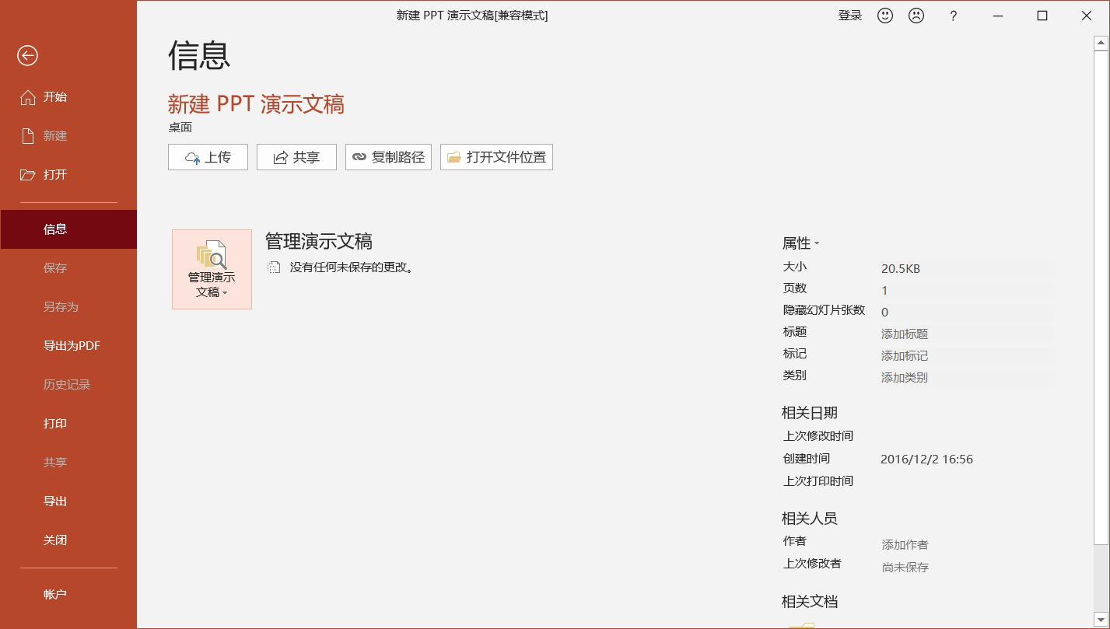Screen dimensions: 1110x629
Task: Click 登录 to sign in
Action: click(850, 16)
